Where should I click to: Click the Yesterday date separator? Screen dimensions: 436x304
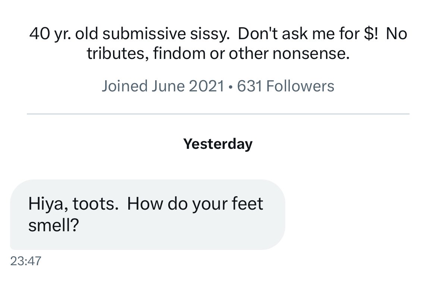click(x=218, y=144)
